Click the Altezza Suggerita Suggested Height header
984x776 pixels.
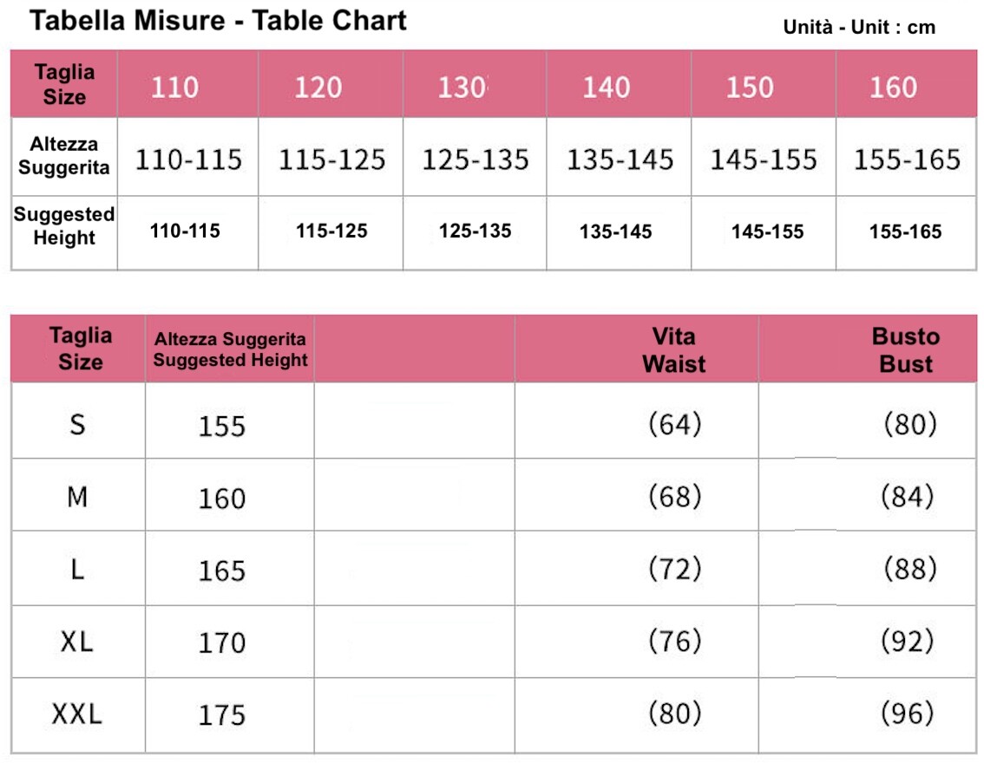pos(230,349)
